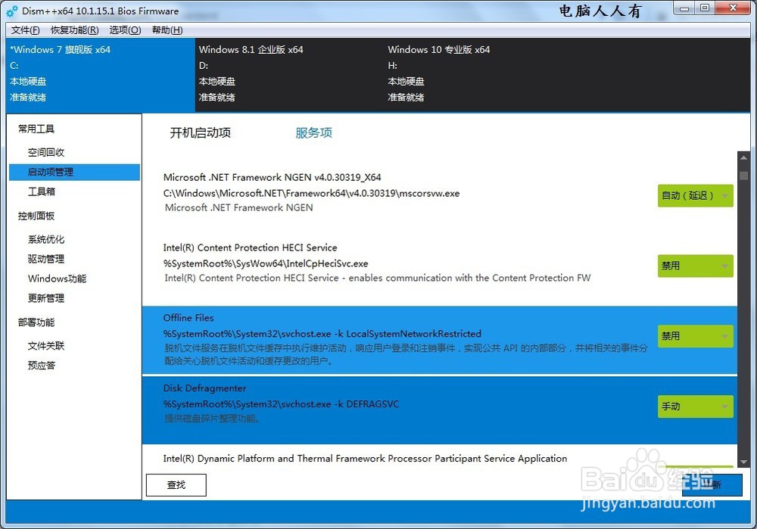Select the Windows 10 专业版 x64 system tile
Screen dimensions: 757x529
coord(478,74)
